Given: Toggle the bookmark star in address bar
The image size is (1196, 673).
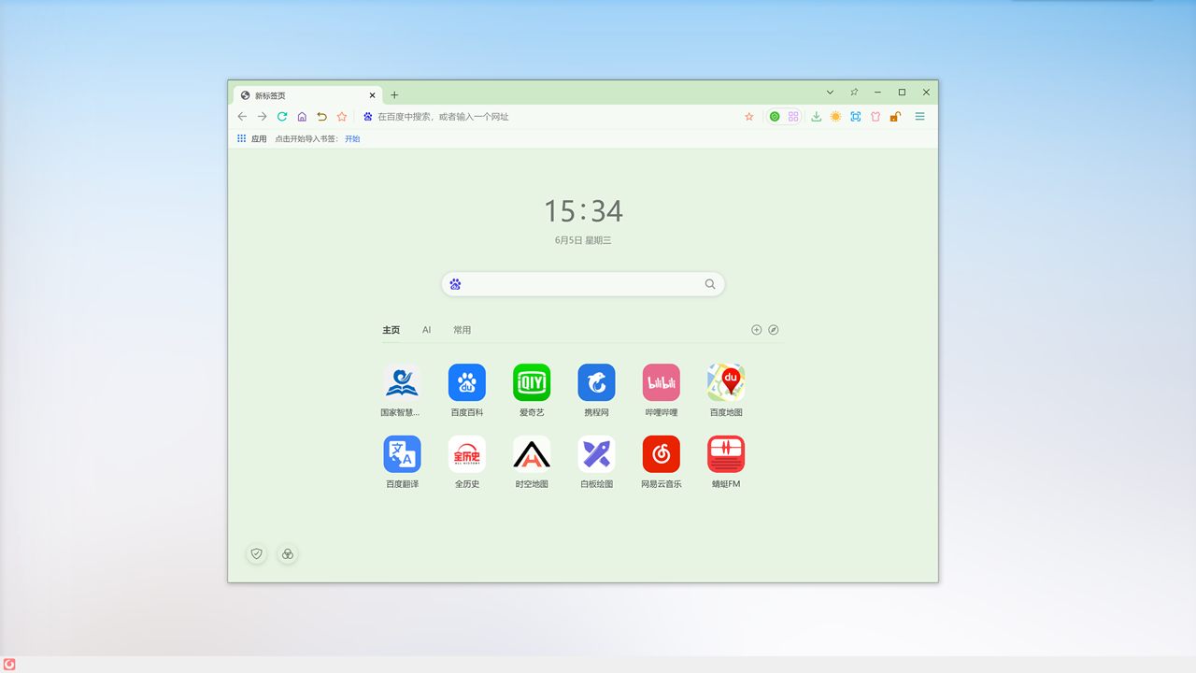Looking at the screenshot, I should [748, 116].
